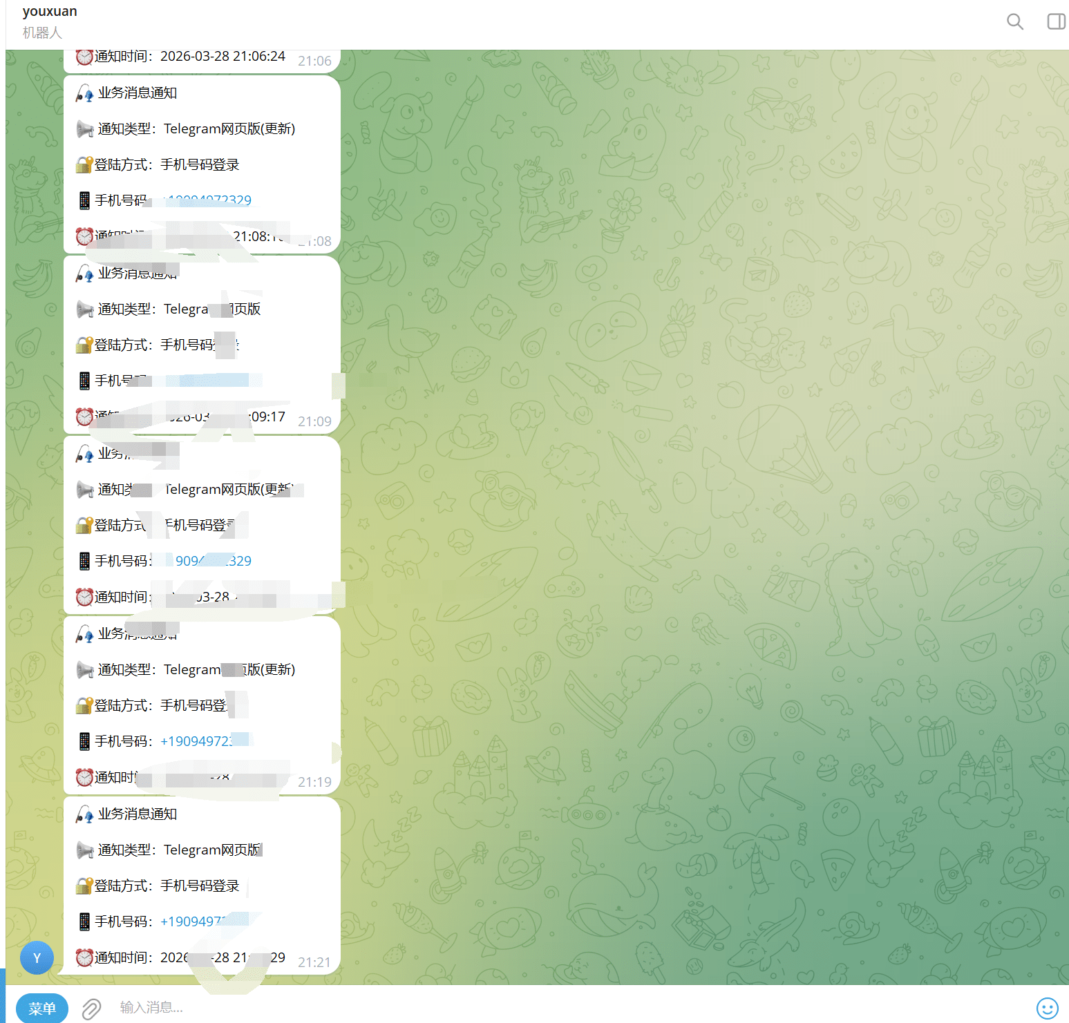Toggle the right sidebar panel icon
Image resolution: width=1069 pixels, height=1023 pixels.
pos(1056,21)
